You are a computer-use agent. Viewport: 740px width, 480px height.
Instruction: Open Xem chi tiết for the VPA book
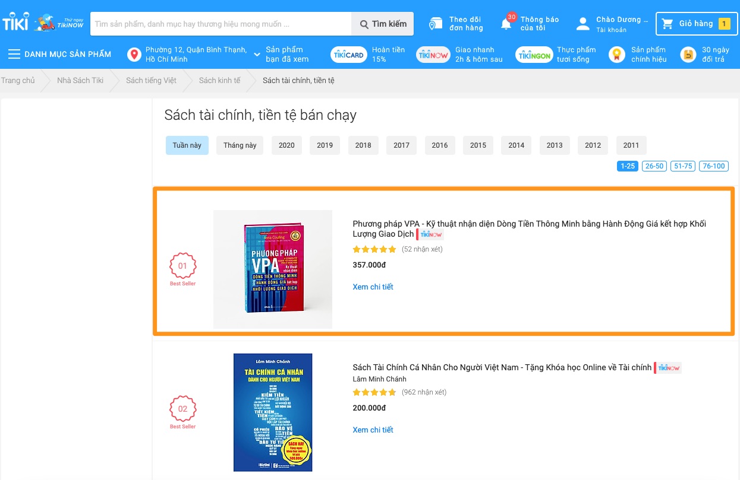373,287
